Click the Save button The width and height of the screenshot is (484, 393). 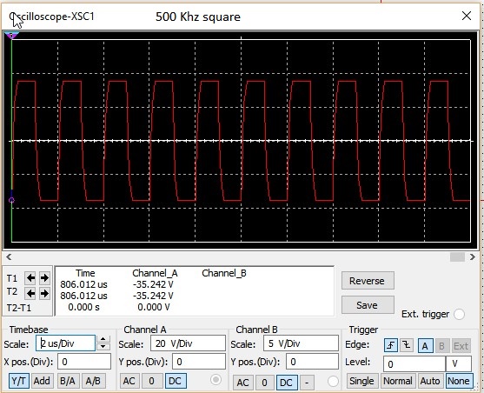[368, 305]
